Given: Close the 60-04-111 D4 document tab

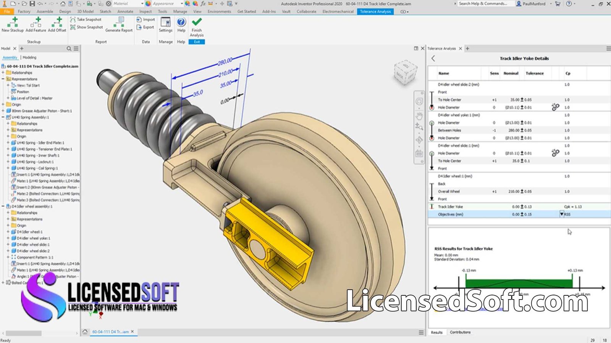Looking at the screenshot, I should point(133,332).
